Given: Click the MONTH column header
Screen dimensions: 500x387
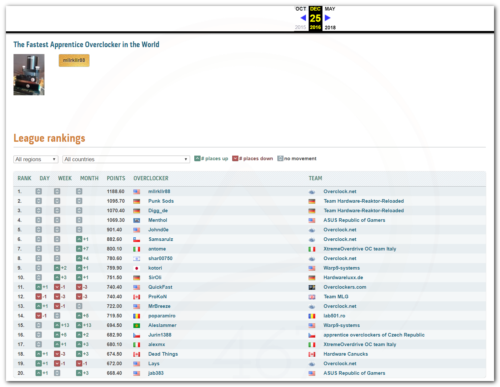Looking at the screenshot, I should (x=89, y=178).
